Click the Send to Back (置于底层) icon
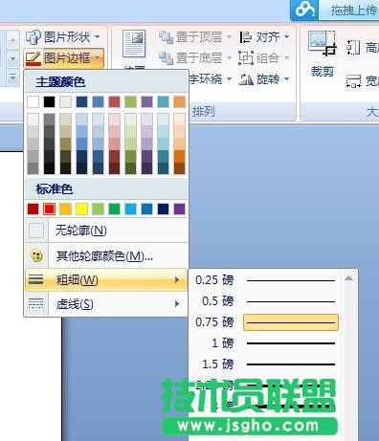 [x=166, y=58]
